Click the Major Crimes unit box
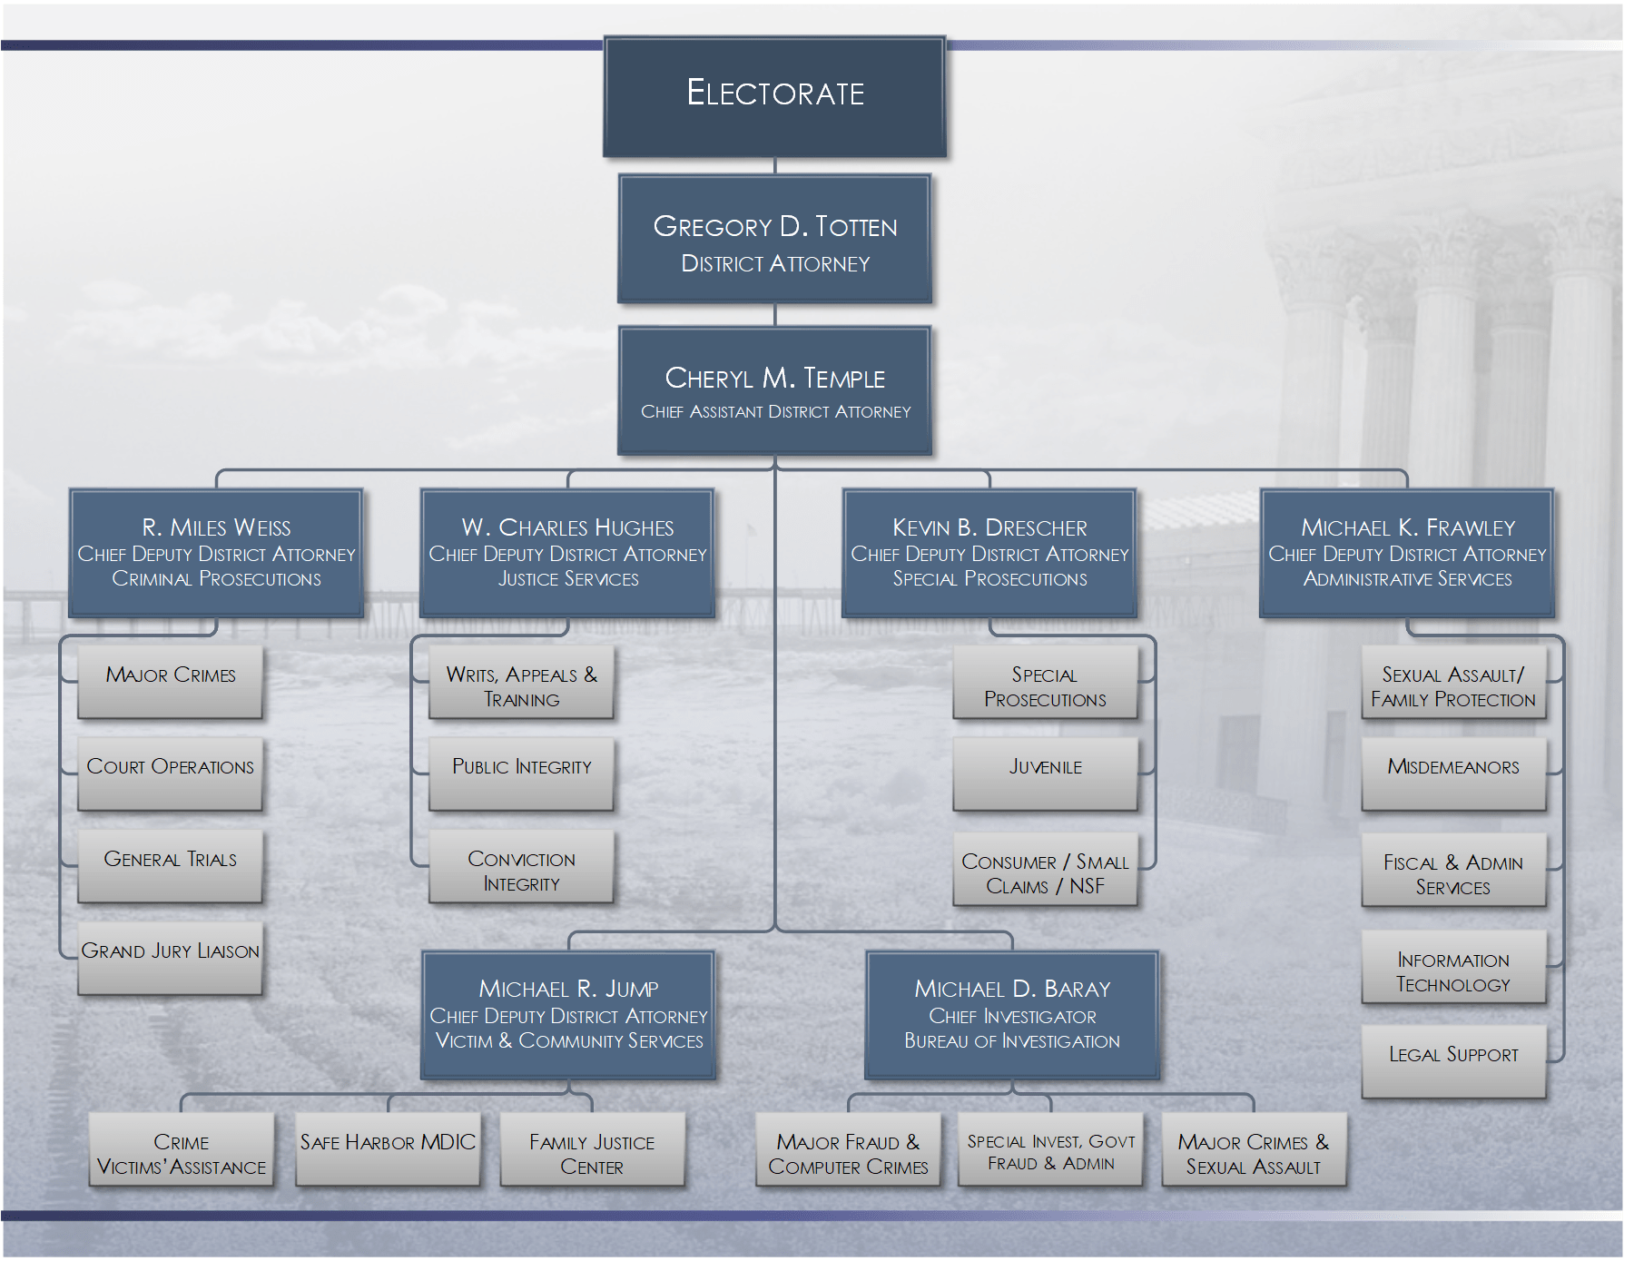This screenshot has height=1261, width=1634. [171, 683]
